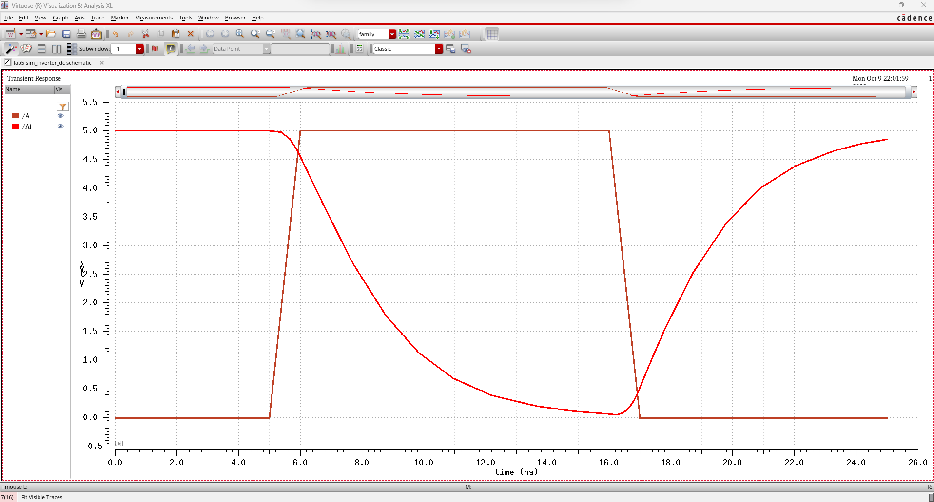This screenshot has width=934, height=502.
Task: Click the /A trace color swatch
Action: [16, 116]
